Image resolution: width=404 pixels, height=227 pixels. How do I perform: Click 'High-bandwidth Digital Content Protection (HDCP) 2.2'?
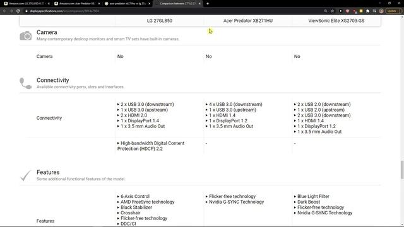click(151, 146)
